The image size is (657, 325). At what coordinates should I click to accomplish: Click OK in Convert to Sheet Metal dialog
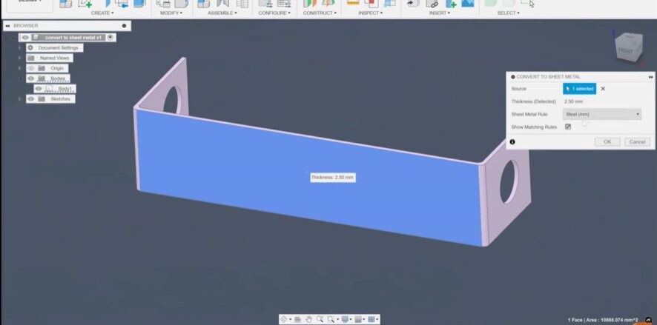click(607, 142)
